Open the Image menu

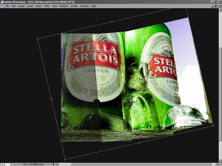point(21,6)
